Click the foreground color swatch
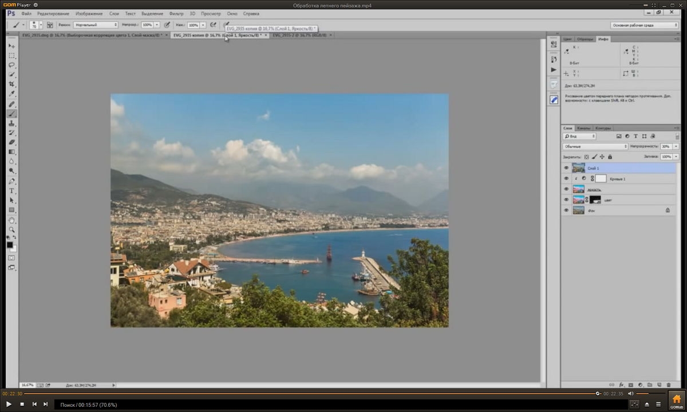The image size is (687, 412). (10, 245)
